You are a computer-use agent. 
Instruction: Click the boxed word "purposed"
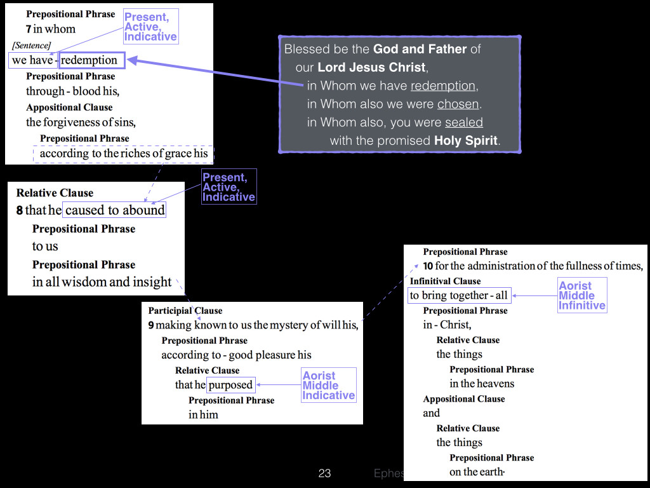click(x=230, y=384)
